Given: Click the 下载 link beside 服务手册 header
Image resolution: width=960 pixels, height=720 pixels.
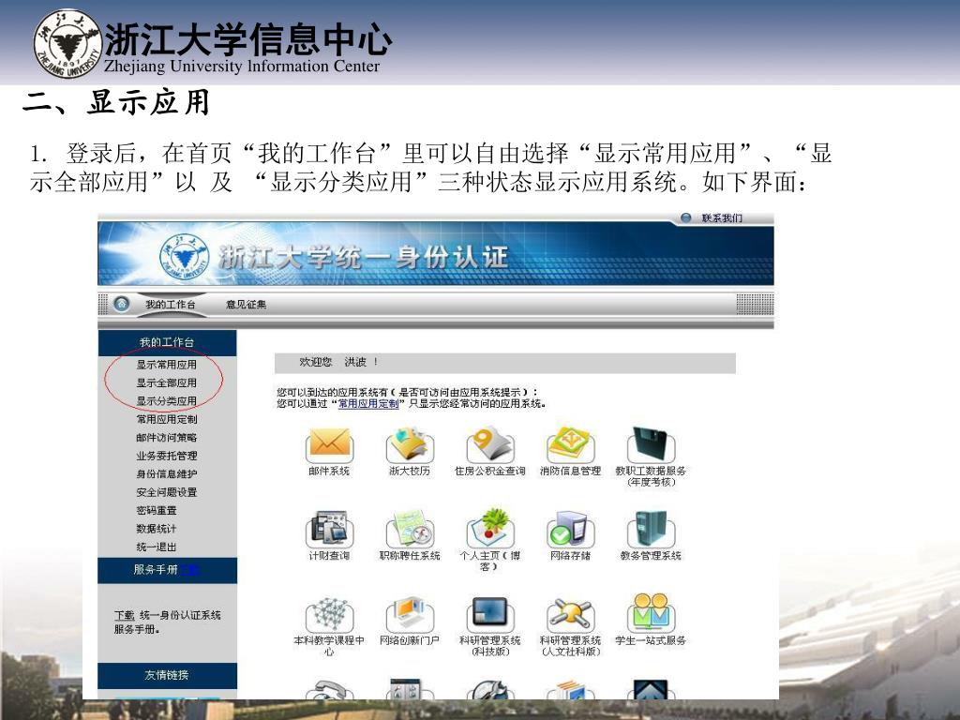Looking at the screenshot, I should pyautogui.click(x=189, y=570).
